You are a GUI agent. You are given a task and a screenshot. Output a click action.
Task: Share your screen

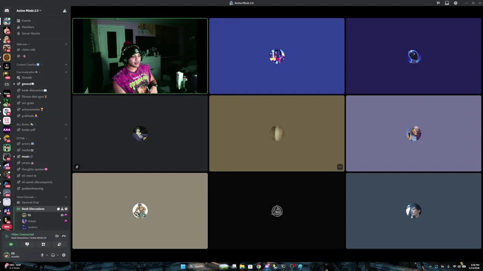click(27, 244)
